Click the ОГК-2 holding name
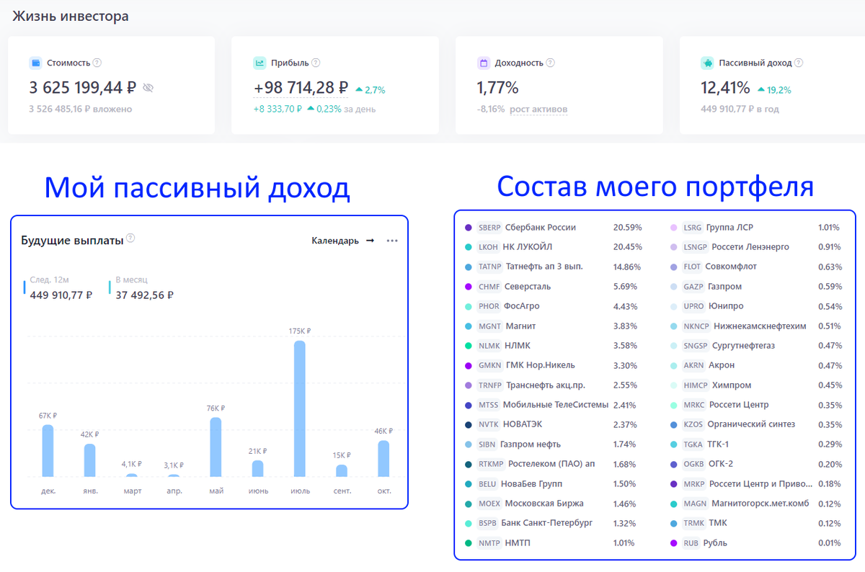The width and height of the screenshot is (865, 572). point(721,464)
